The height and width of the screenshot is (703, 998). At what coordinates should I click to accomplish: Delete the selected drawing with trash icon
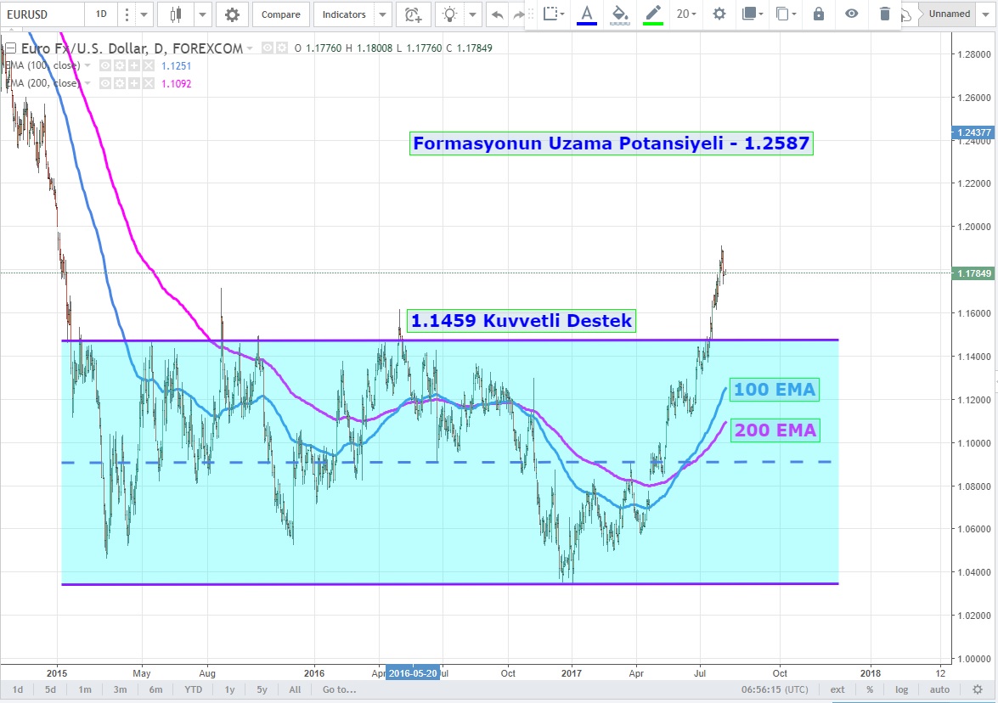tap(885, 14)
